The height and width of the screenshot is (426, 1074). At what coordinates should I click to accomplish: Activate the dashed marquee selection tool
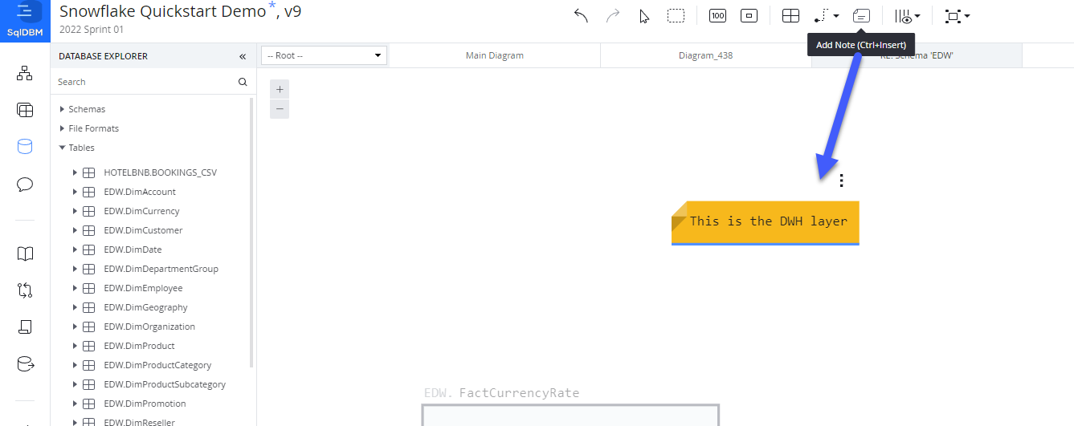(676, 16)
